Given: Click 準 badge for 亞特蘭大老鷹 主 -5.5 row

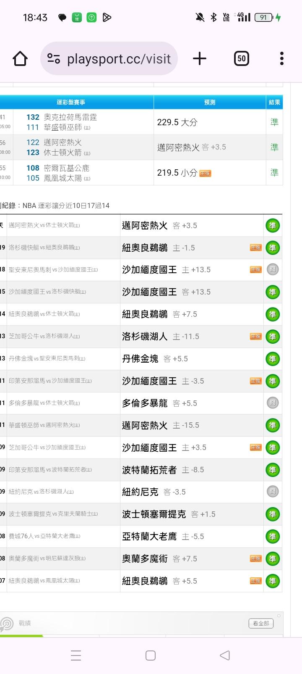Looking at the screenshot, I should click(273, 537).
